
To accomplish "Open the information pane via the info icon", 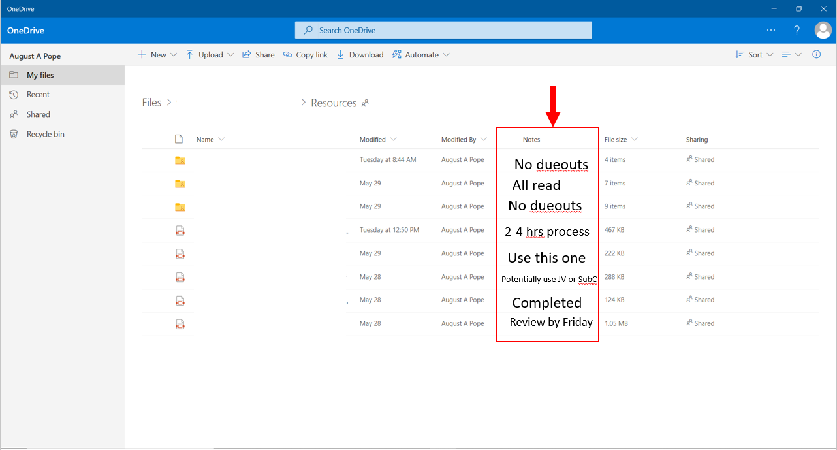I will point(816,54).
